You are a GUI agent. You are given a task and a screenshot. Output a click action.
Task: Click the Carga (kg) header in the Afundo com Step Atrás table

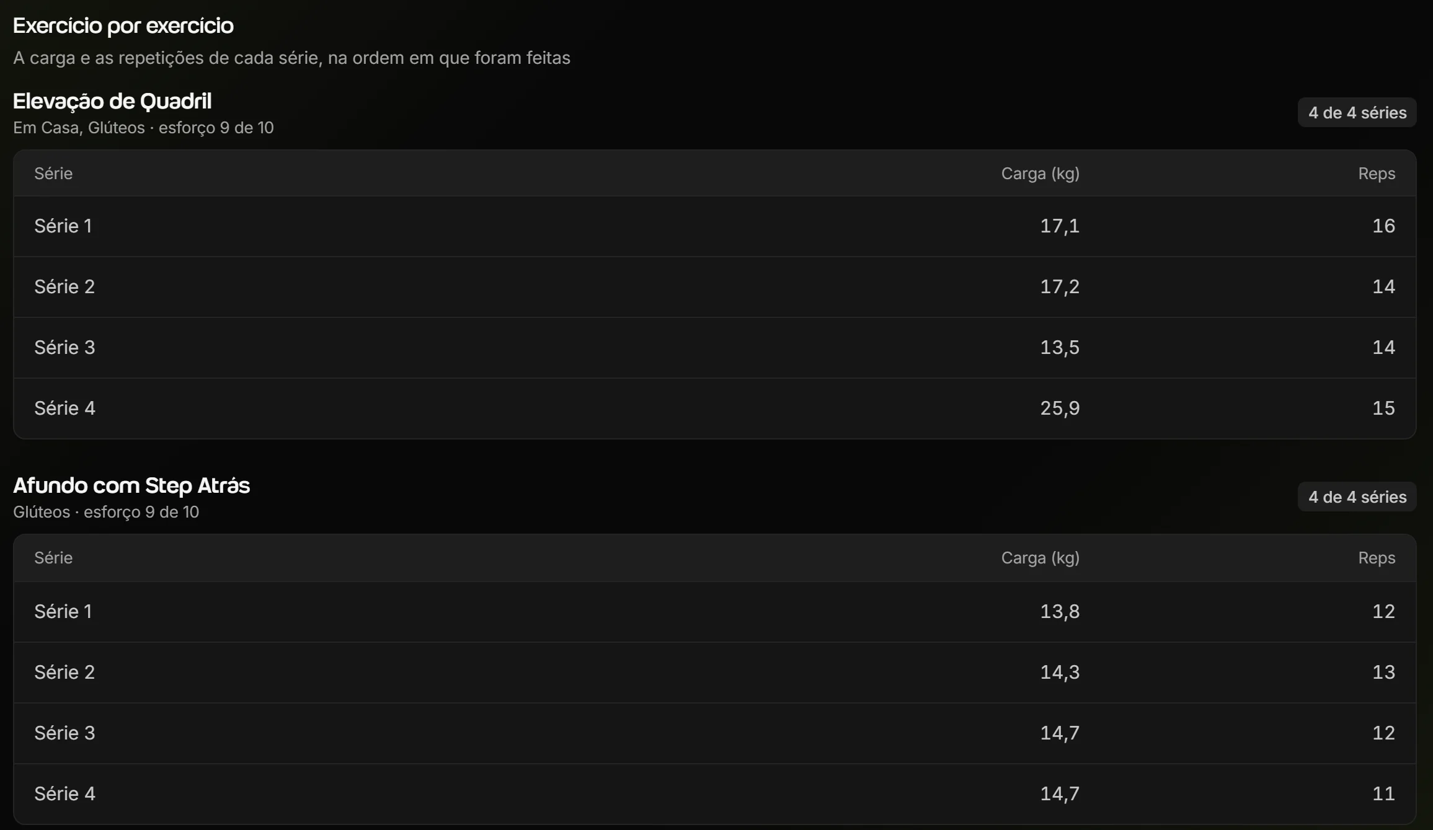tap(1040, 558)
